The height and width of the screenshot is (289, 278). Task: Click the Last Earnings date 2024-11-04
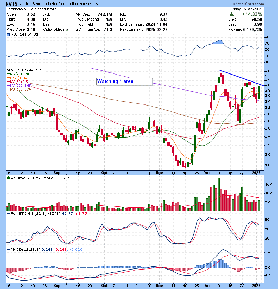pos(156,24)
